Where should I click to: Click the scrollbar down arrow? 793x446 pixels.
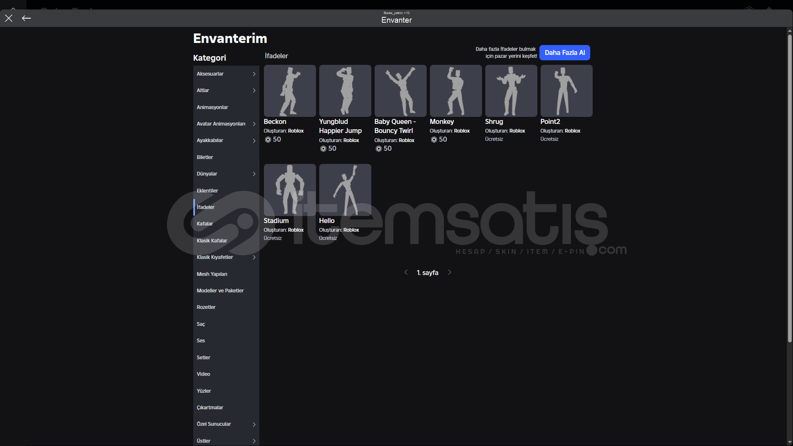pyautogui.click(x=790, y=442)
